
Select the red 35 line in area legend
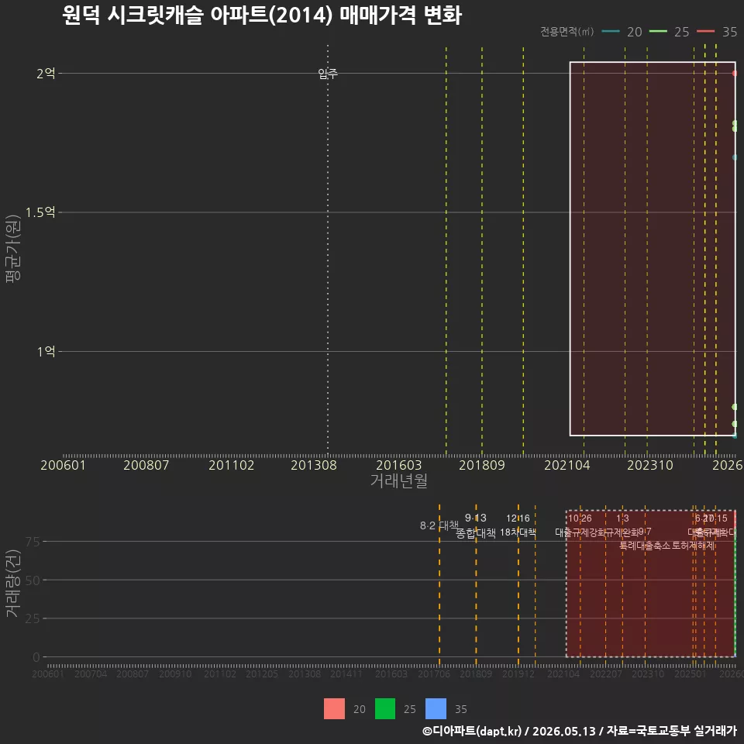click(x=705, y=32)
